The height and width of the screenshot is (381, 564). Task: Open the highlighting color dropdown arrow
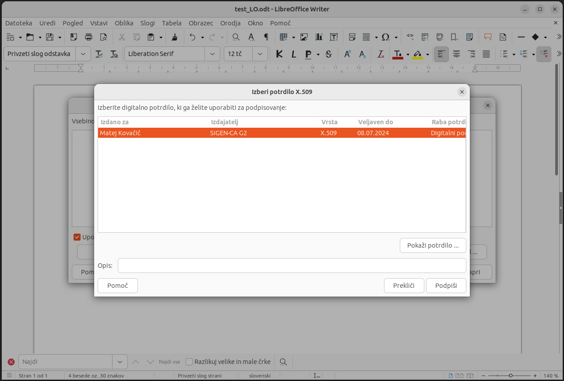tap(427, 55)
